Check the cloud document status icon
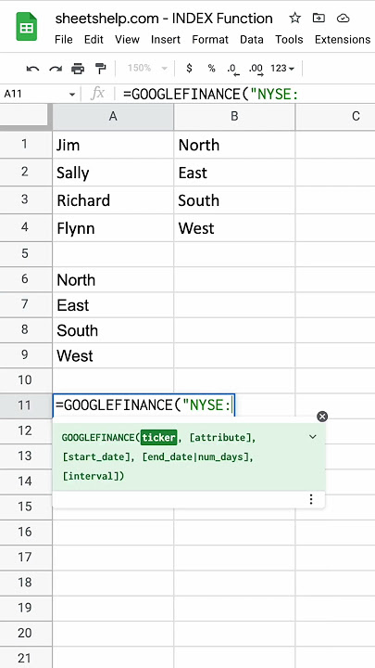The image size is (375, 668). tap(343, 18)
